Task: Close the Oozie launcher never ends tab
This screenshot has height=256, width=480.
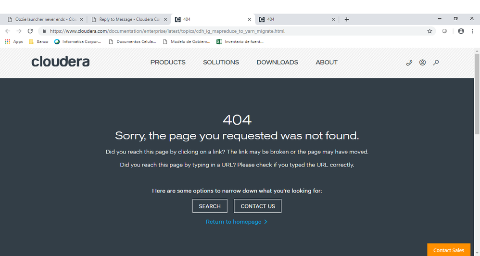Action: 81,19
